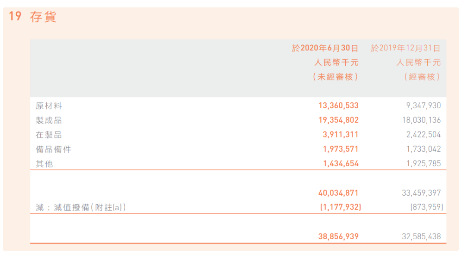Select the 於2019年12月31日 column header
This screenshot has width=462, height=255.
(405, 48)
